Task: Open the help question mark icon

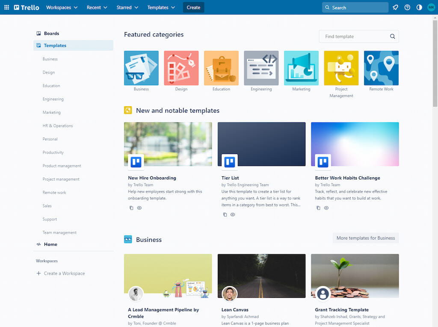Action: pyautogui.click(x=407, y=7)
